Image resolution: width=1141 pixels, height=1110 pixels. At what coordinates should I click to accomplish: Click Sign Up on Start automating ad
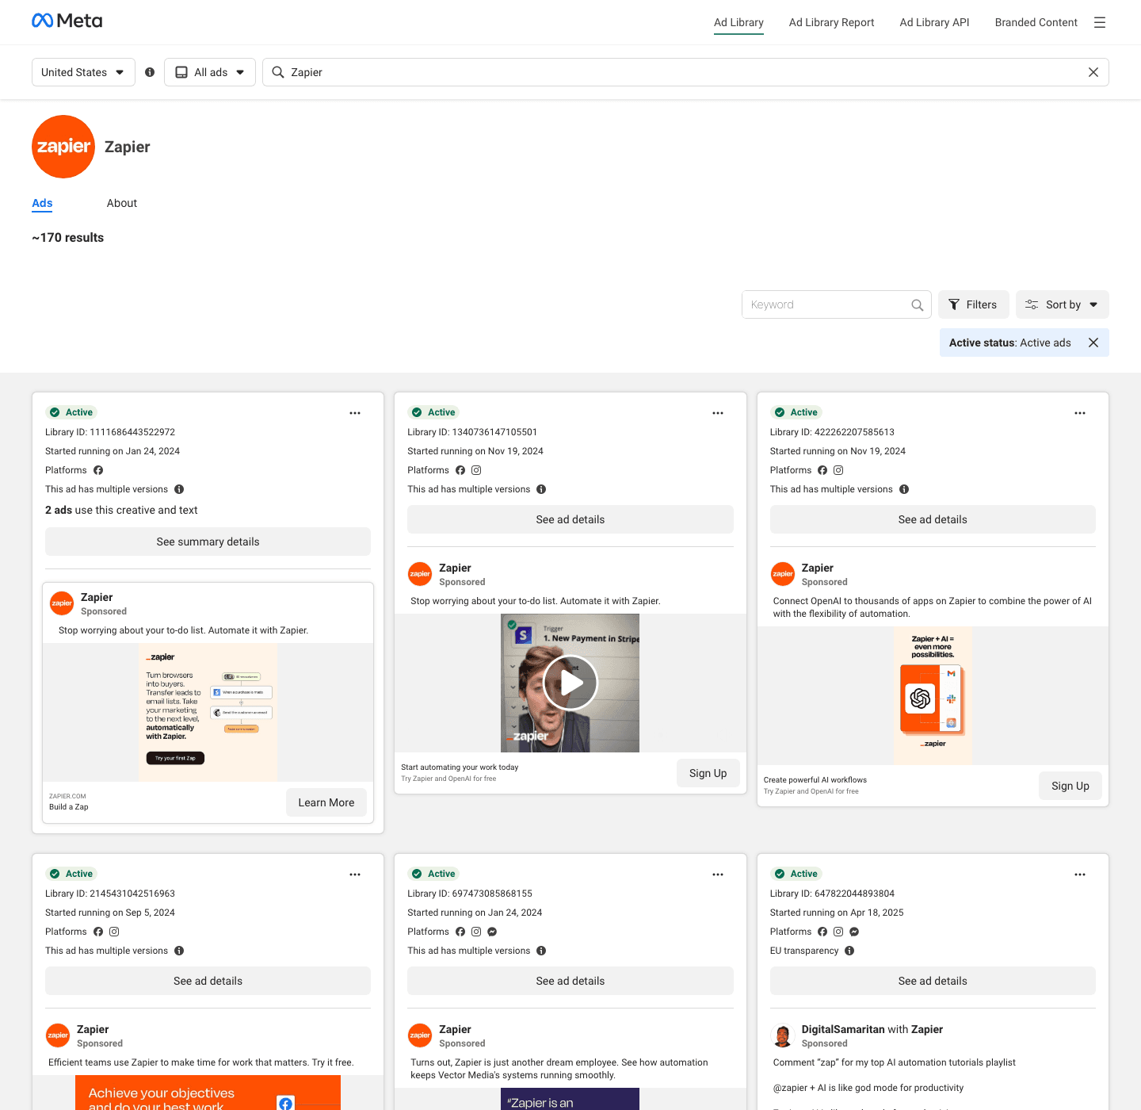[708, 773]
